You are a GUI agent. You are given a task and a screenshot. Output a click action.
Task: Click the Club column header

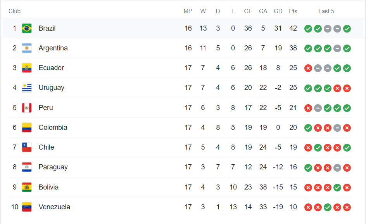(x=14, y=11)
